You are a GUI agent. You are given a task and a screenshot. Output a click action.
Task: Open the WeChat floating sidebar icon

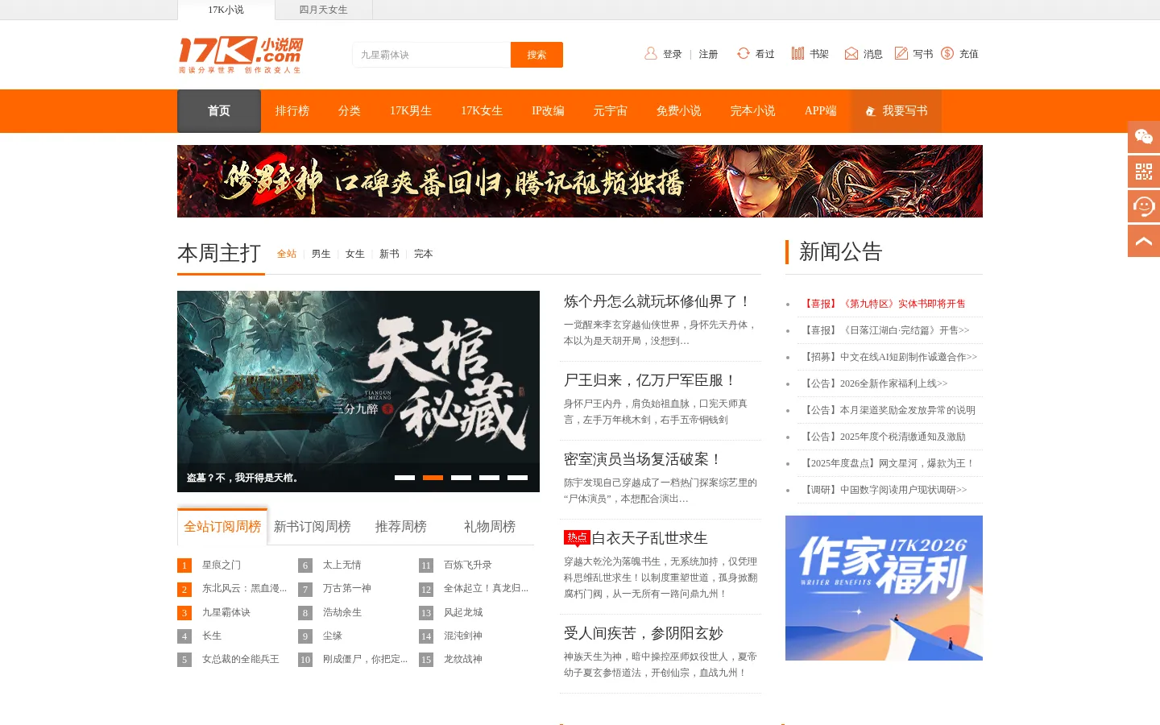(1144, 137)
